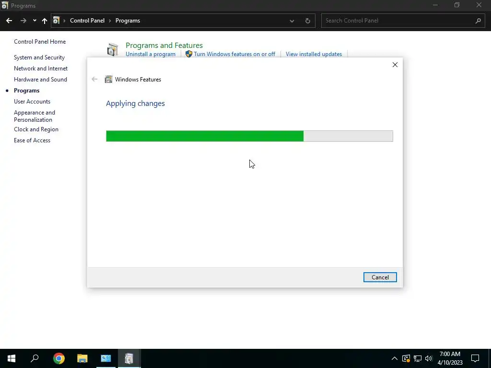Select Control Panel in the breadcrumb path
The width and height of the screenshot is (491, 368).
click(x=87, y=20)
